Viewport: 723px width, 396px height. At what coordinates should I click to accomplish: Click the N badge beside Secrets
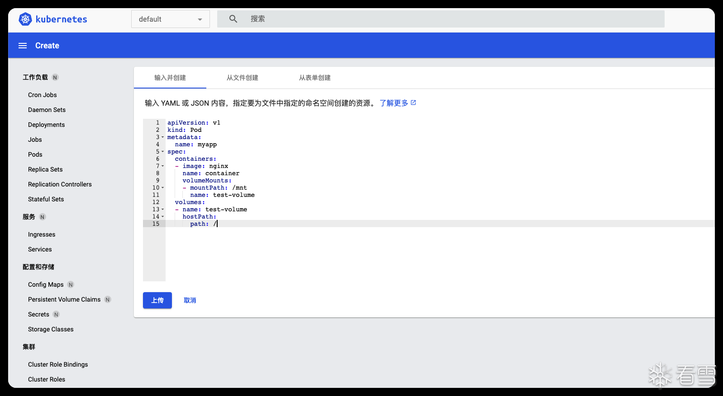[x=56, y=314]
